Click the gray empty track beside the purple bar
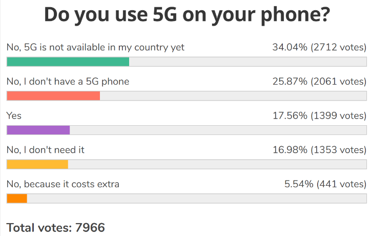Viewport: 372px width, 236px height. tap(218, 130)
